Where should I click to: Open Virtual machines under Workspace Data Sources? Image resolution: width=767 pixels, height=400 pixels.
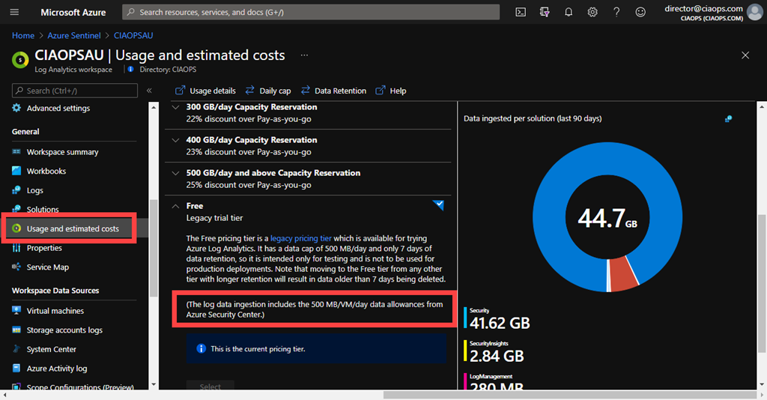click(55, 311)
